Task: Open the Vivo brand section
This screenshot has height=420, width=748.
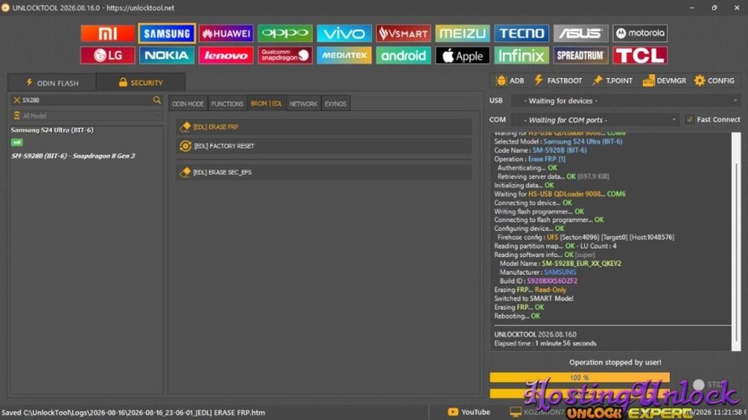Action: (344, 34)
